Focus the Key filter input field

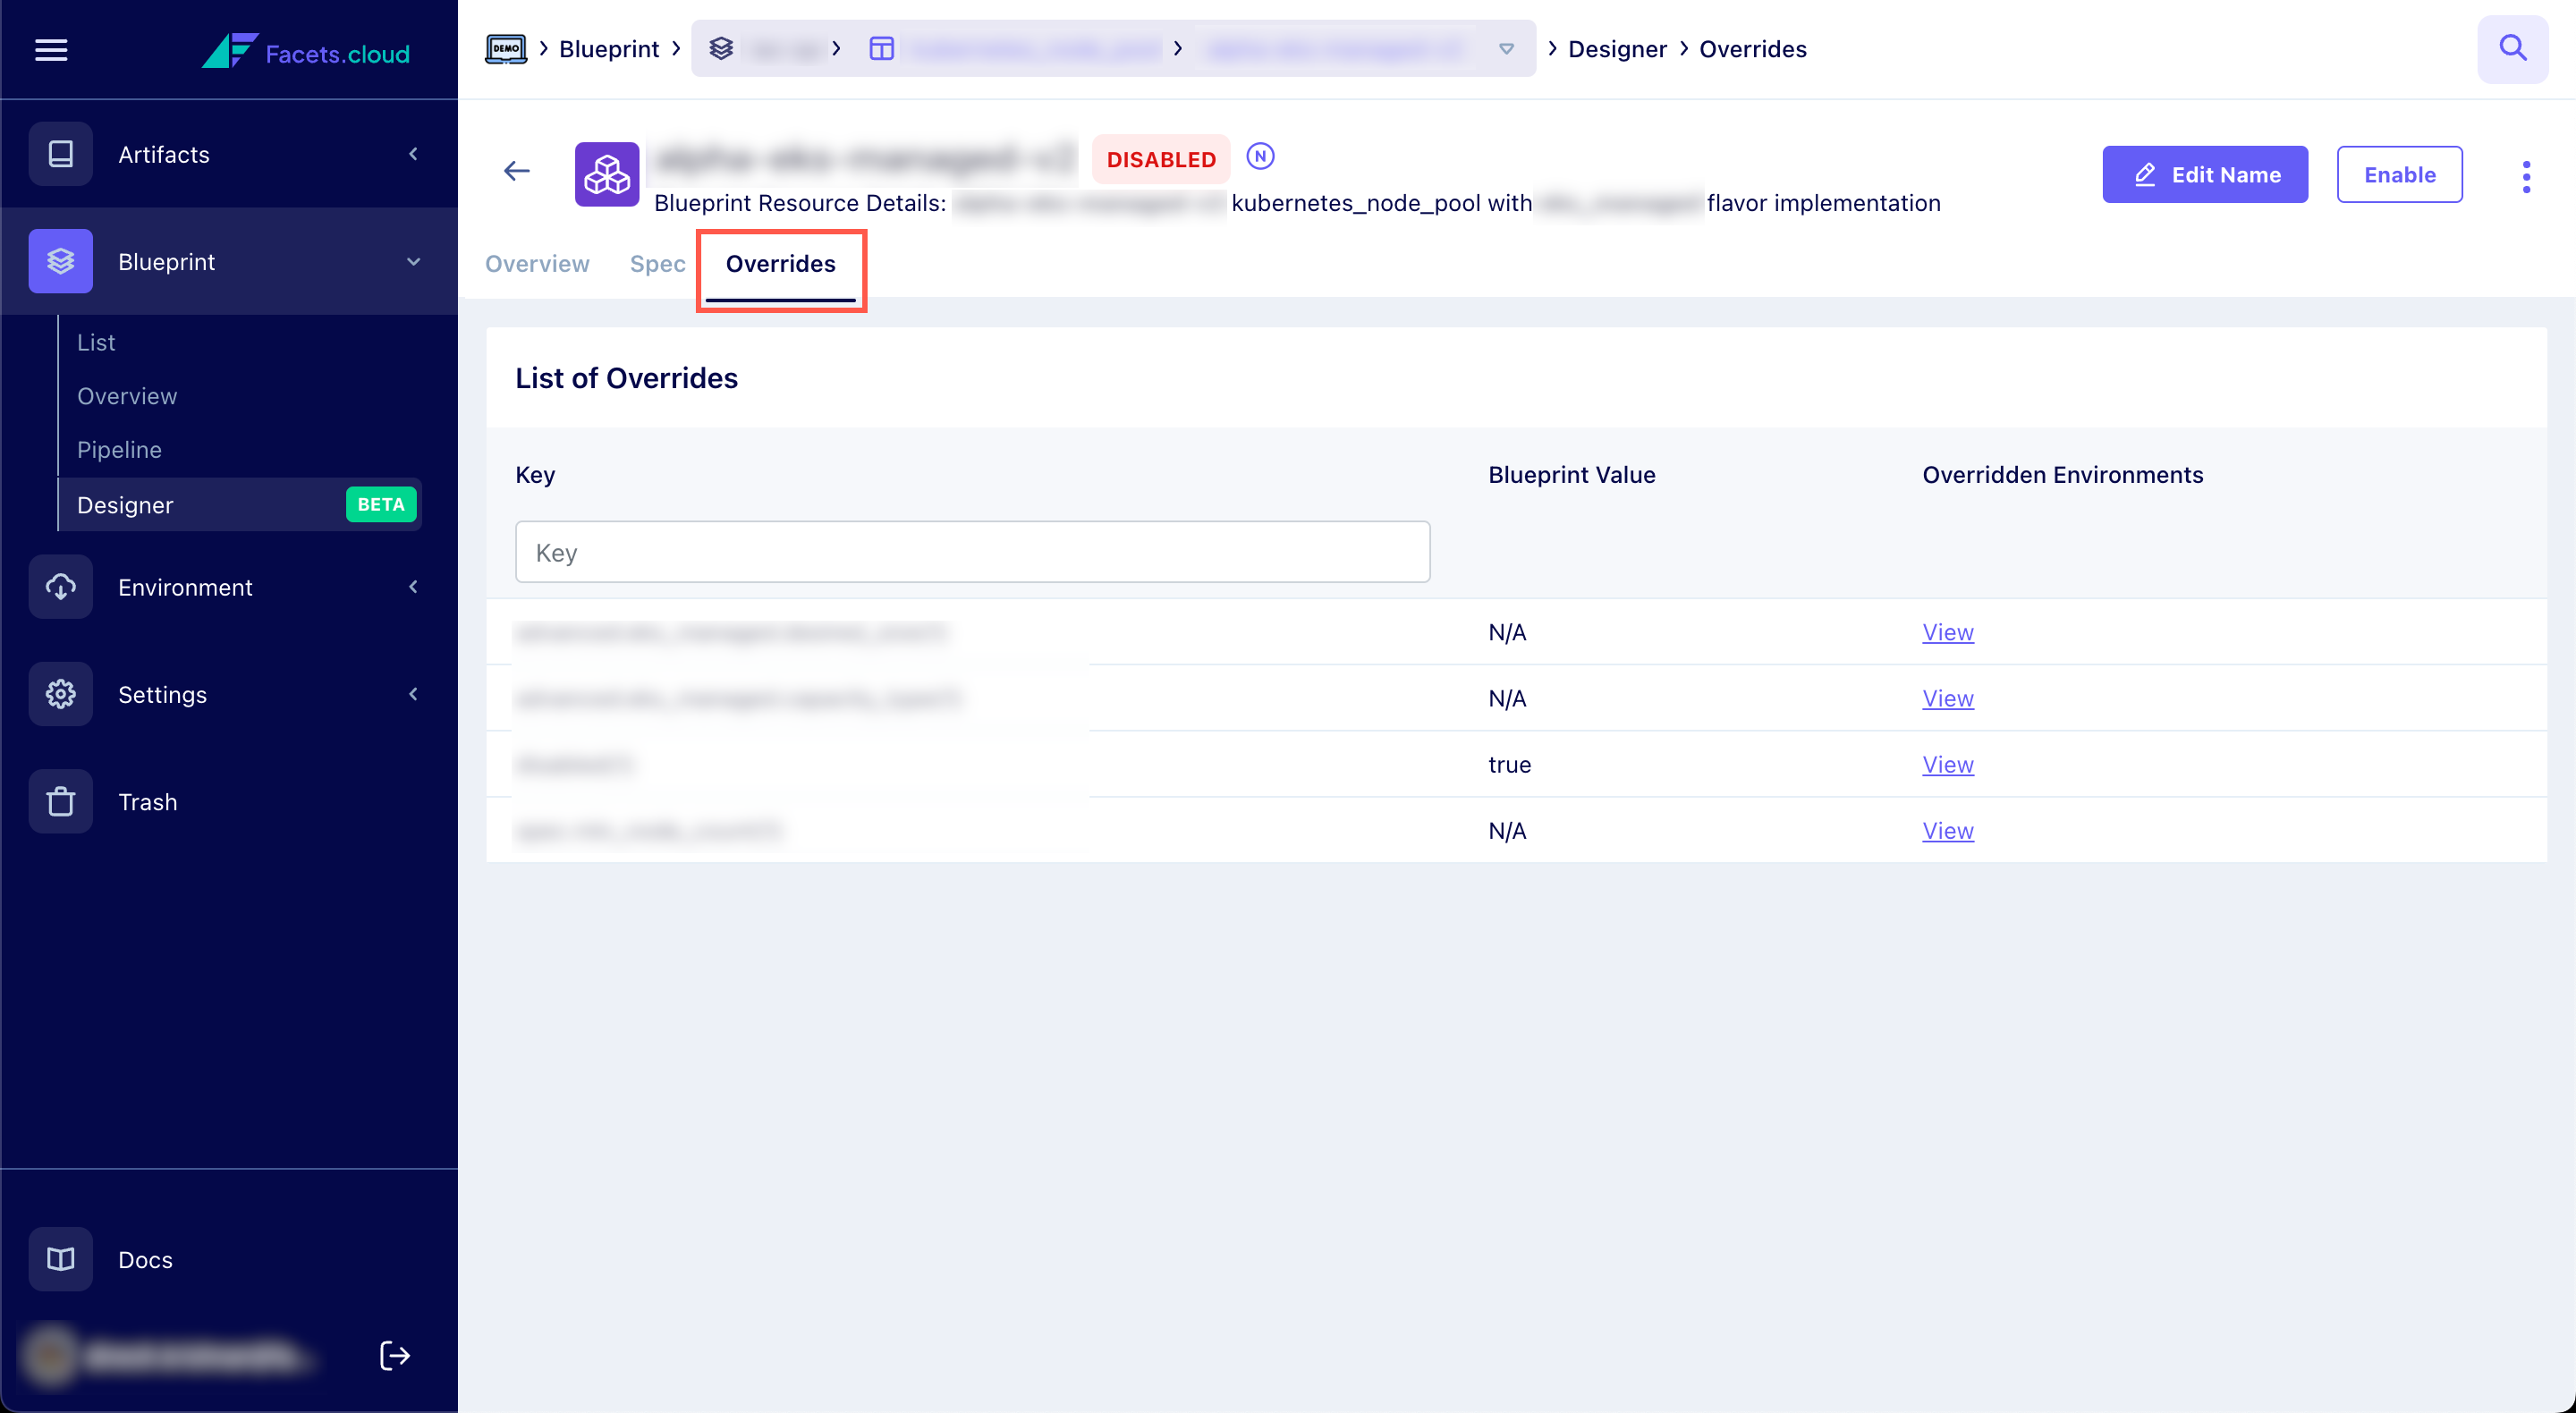pyautogui.click(x=972, y=552)
